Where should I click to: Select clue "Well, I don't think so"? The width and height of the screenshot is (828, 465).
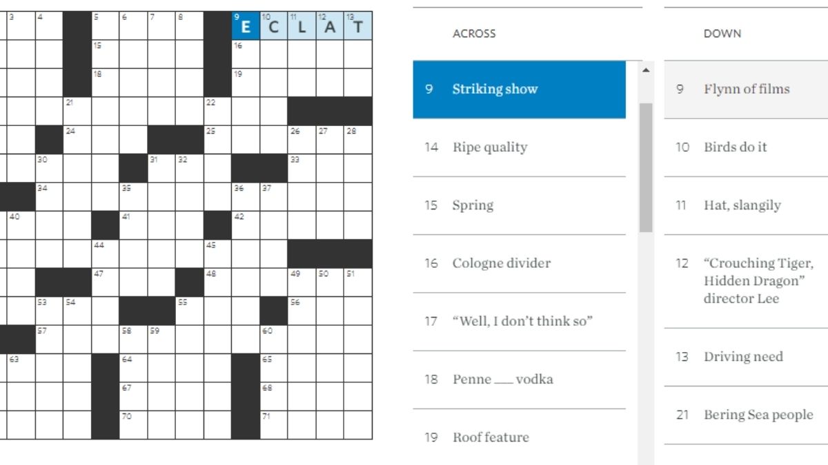click(519, 321)
